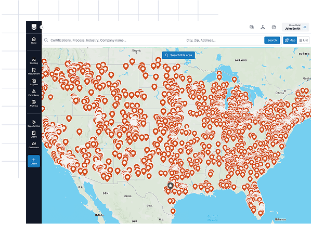
Task: Click the blue Search button
Action: 272,40
